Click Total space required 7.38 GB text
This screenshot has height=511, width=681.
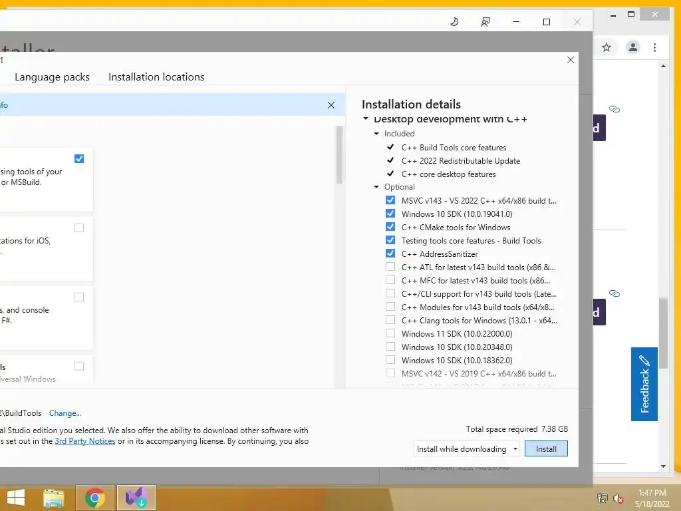click(x=517, y=429)
